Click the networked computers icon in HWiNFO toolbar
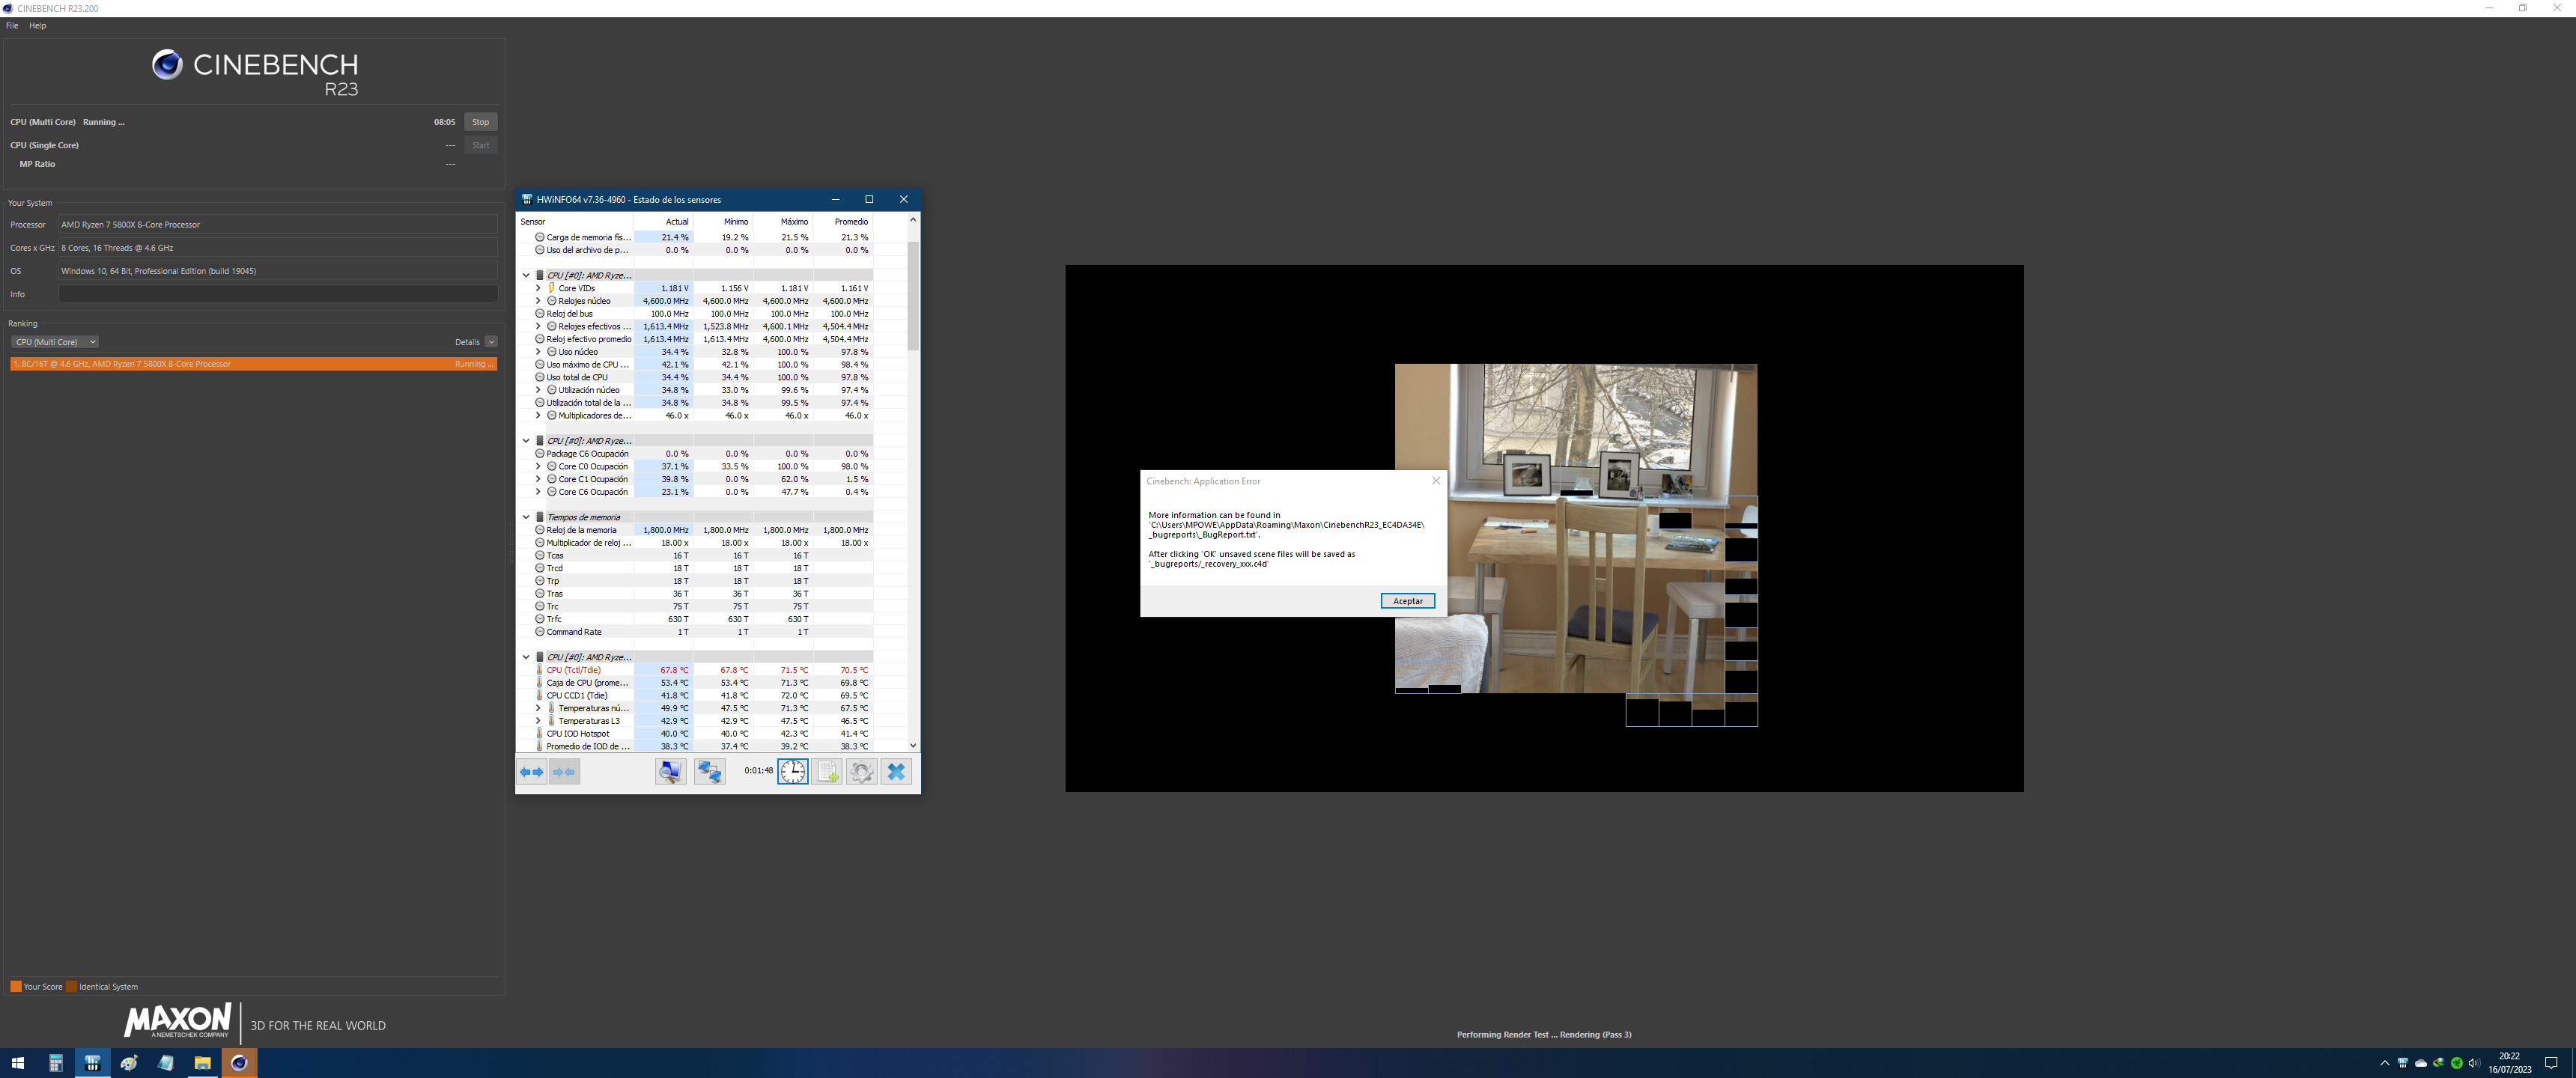Screen dimensions: 2576x1078 click(710, 772)
